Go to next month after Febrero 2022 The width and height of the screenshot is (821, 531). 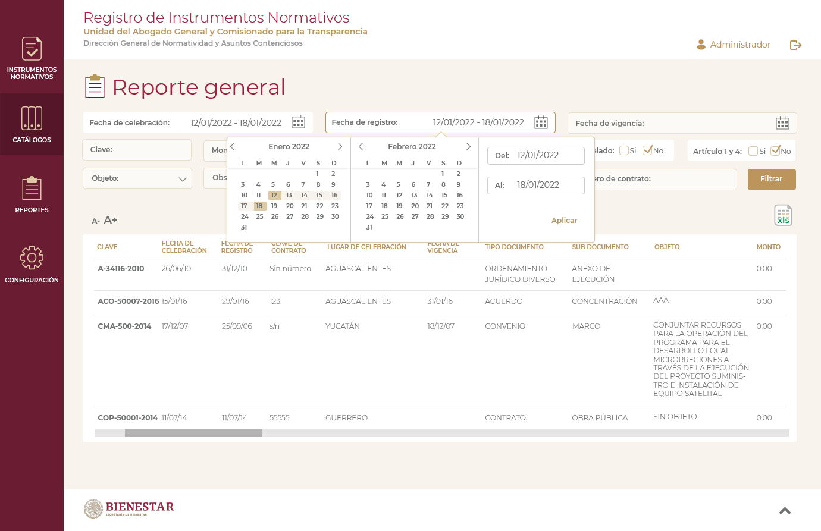(468, 146)
